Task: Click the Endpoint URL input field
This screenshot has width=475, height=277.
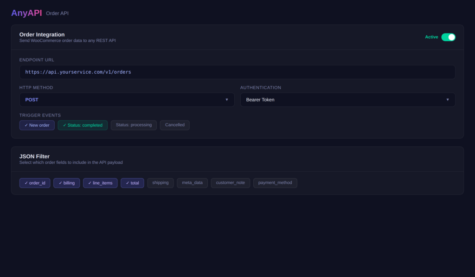Action: click(x=237, y=72)
